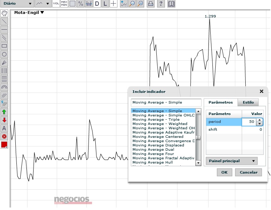Select the circle drawing tool
Viewport: 271px width, 210px height.
[x=4, y=54]
